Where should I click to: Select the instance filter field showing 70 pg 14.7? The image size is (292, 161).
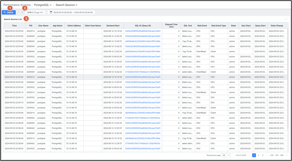35,12
